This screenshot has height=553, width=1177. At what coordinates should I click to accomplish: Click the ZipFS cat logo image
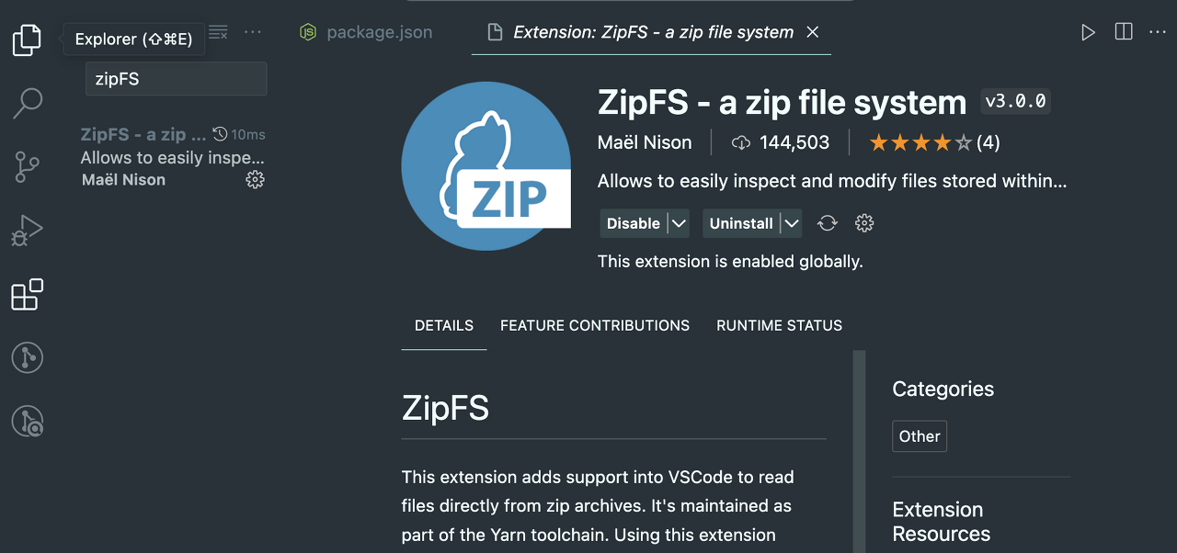tap(486, 165)
